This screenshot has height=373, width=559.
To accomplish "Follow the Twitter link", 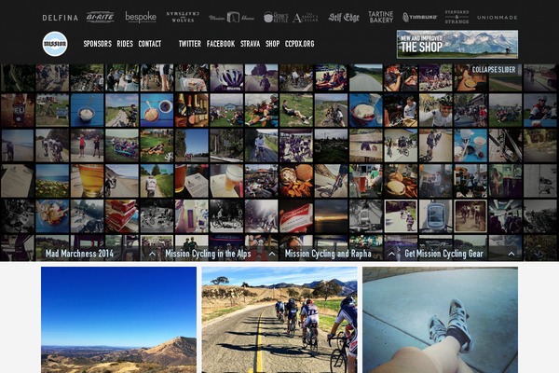I will point(190,44).
